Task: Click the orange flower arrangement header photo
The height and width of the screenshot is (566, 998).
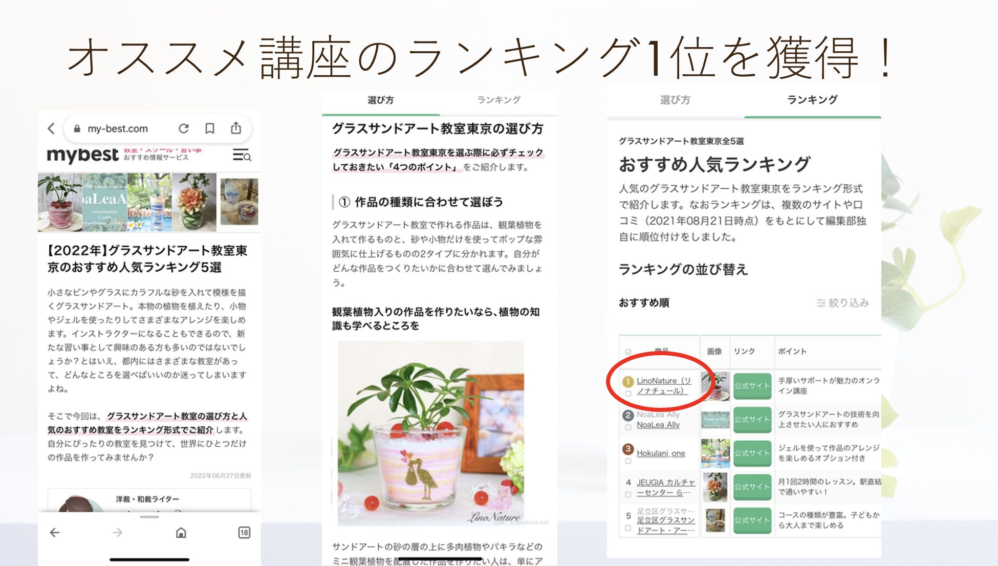Action: pyautogui.click(x=194, y=202)
